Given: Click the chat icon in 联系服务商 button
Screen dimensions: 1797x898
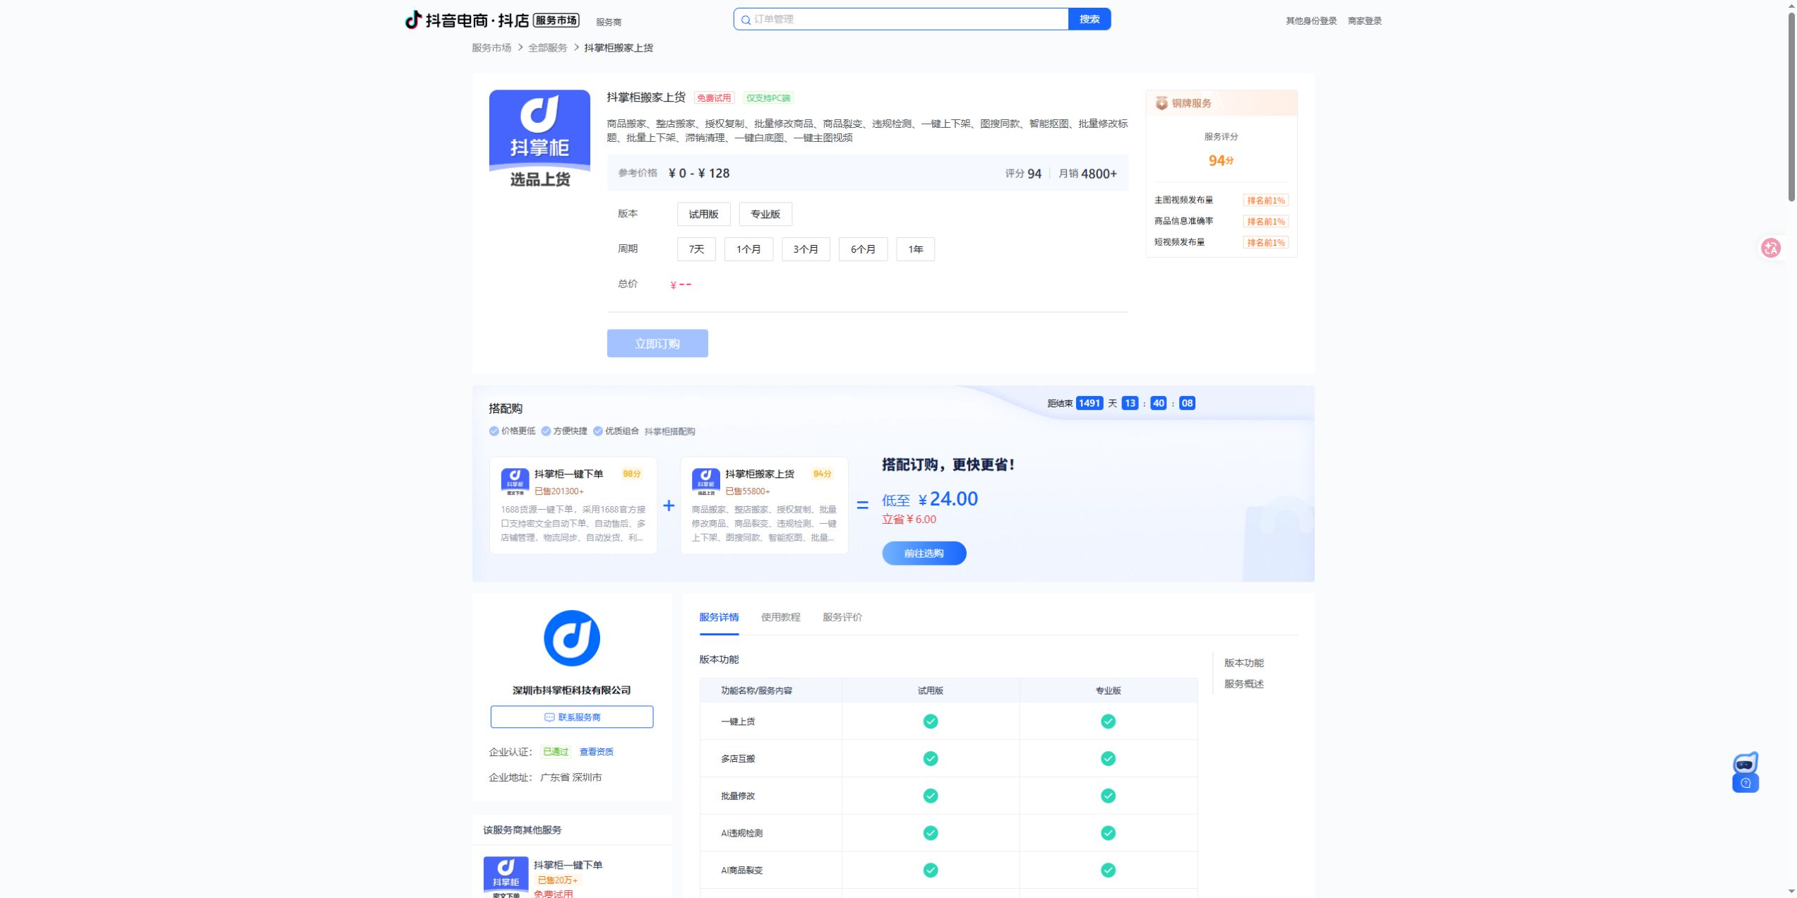Looking at the screenshot, I should click(x=549, y=717).
